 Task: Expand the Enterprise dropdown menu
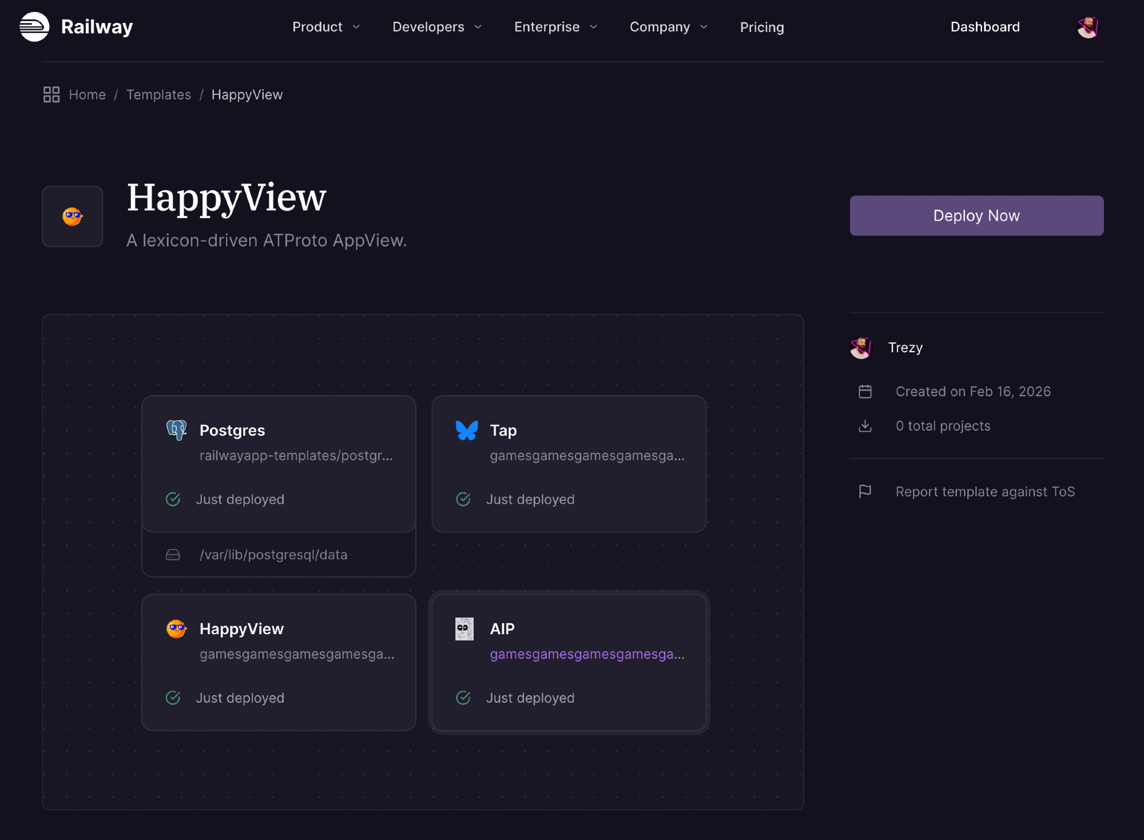click(555, 27)
